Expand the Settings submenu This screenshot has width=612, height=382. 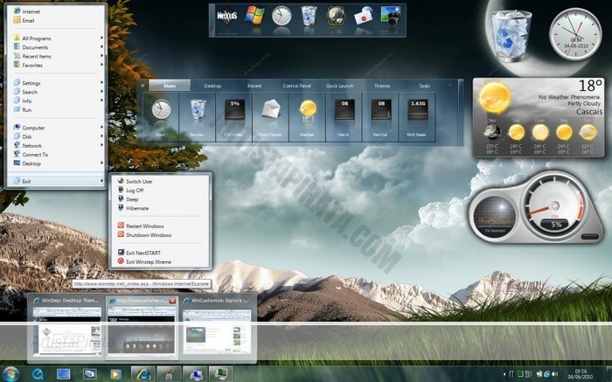58,83
